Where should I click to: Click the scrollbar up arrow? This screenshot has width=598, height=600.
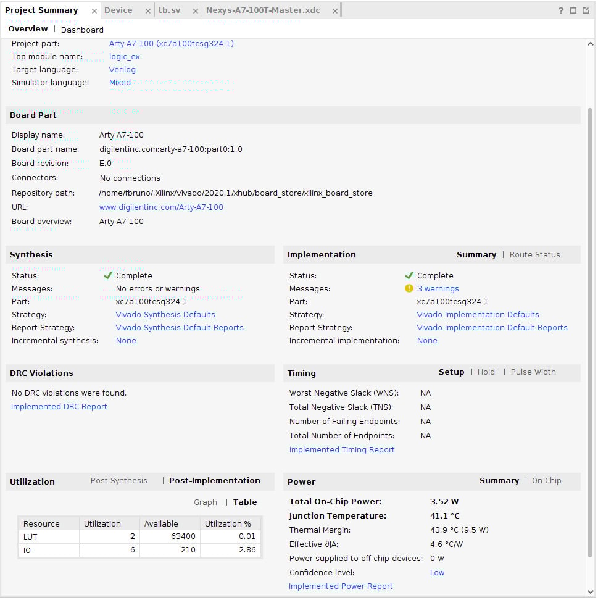tap(590, 44)
